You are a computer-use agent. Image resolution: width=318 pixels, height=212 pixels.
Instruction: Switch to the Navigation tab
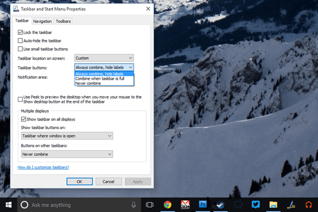click(42, 21)
